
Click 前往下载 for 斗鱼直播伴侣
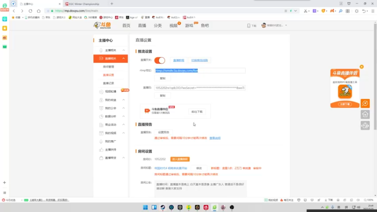click(x=197, y=112)
